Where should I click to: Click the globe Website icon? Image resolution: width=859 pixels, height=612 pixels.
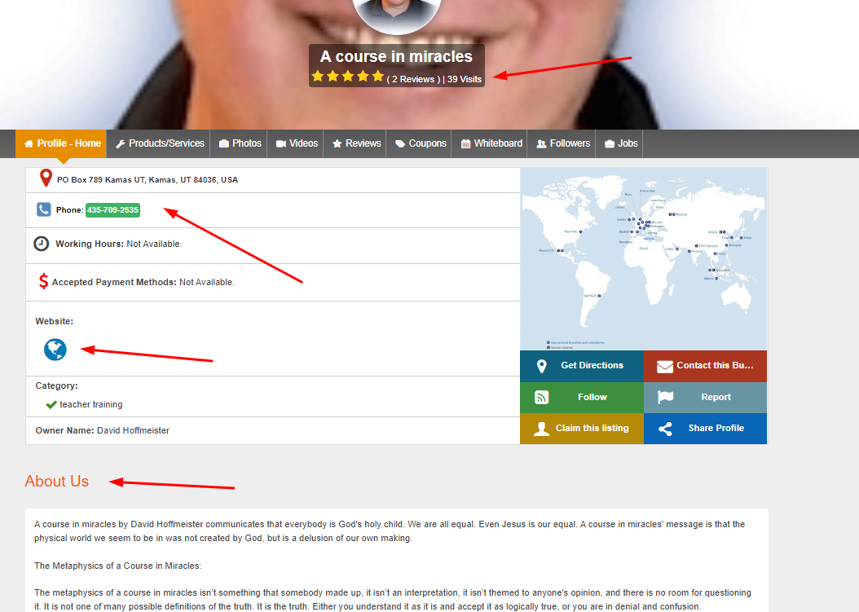[x=55, y=350]
